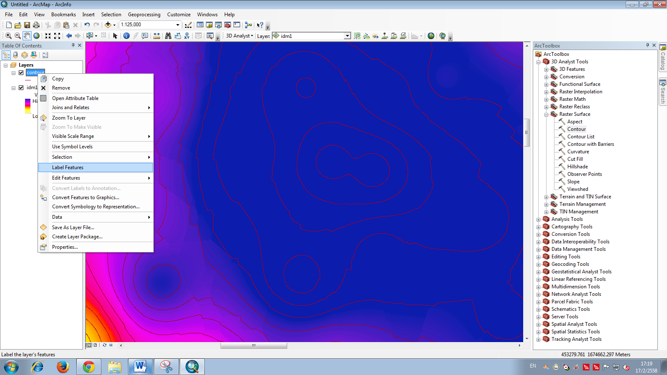667x375 pixels.
Task: Collapse the Raster Surface toolset
Action: (546, 114)
